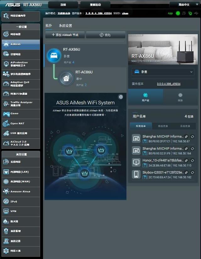Click link icon for Honor_10 client
Image resolution: width=201 pixels, height=259 pixels.
click(186, 160)
